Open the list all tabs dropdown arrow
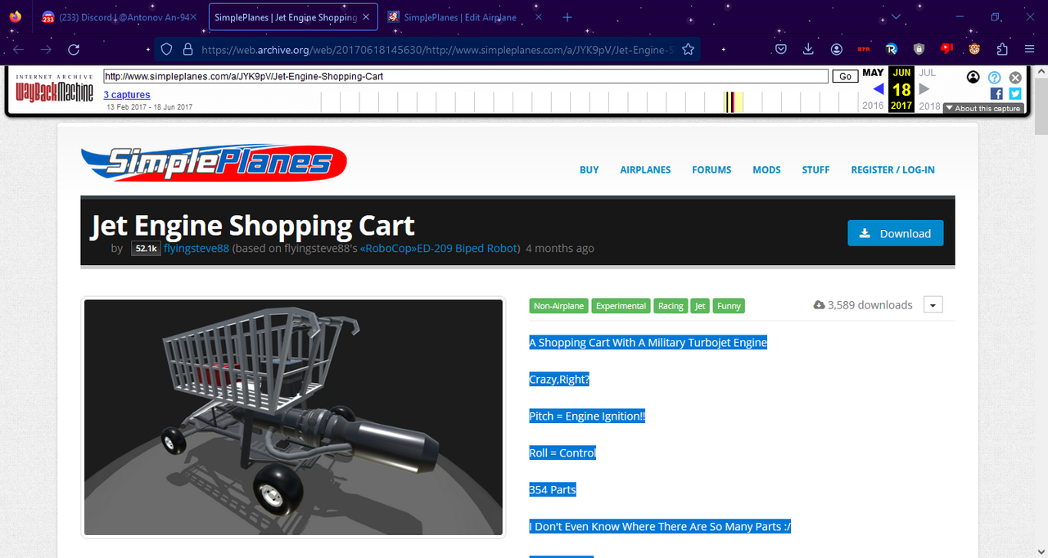Viewport: 1048px width, 558px height. pos(896,17)
